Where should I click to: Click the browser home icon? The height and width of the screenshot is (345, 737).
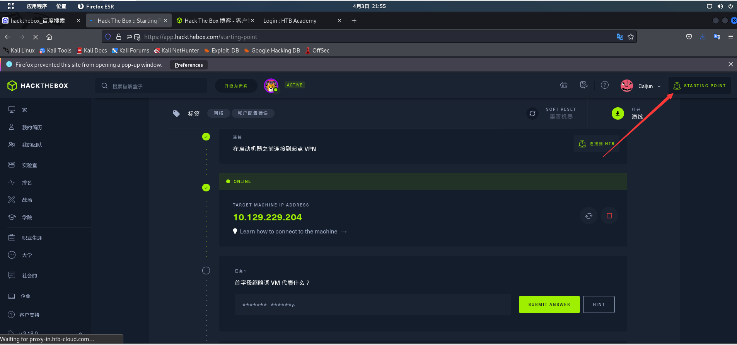[x=49, y=37]
